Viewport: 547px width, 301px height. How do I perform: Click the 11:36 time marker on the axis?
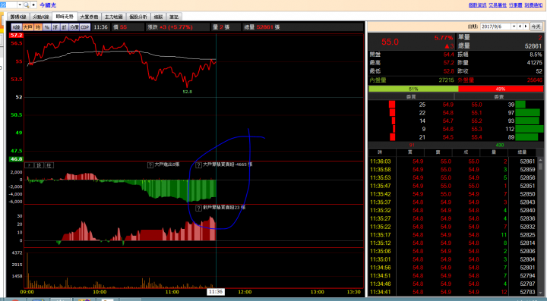[216, 292]
